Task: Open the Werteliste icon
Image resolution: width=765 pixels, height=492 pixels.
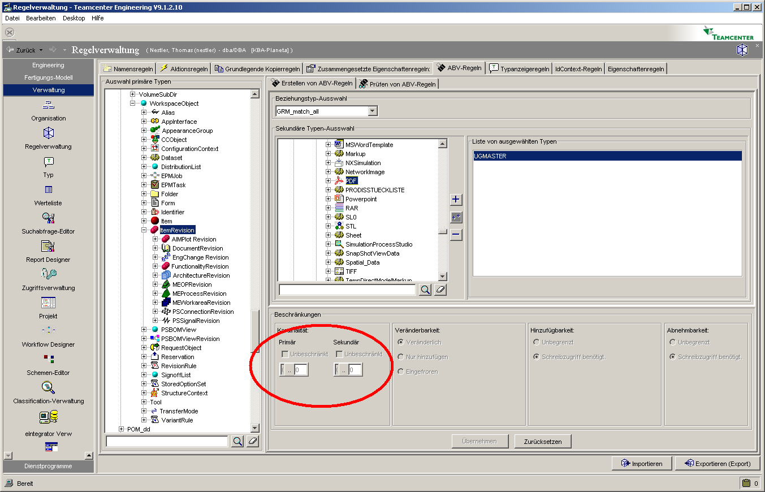Action: (49, 189)
